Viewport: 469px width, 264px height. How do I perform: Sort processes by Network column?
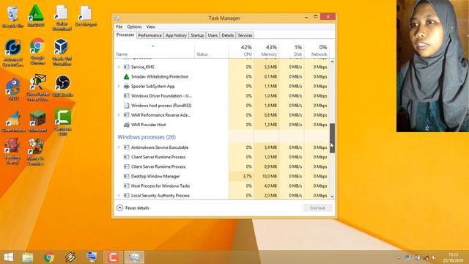tap(317, 51)
